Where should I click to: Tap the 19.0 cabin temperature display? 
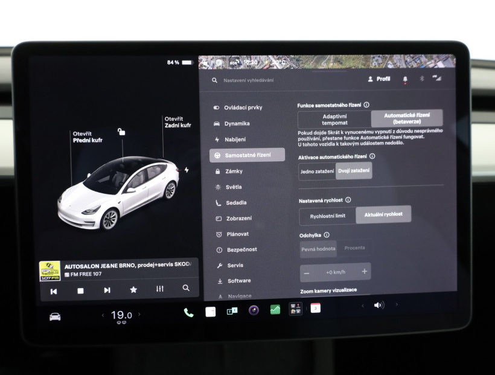click(x=121, y=315)
